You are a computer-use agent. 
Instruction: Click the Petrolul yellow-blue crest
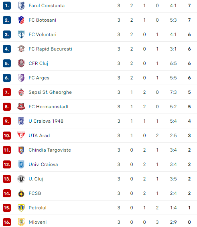coord(21,208)
